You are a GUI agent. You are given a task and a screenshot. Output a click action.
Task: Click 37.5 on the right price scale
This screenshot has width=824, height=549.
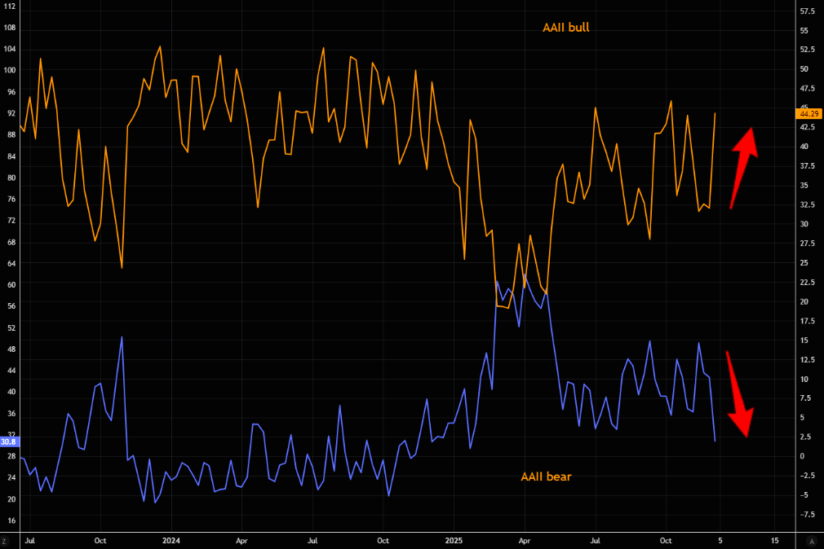point(808,166)
